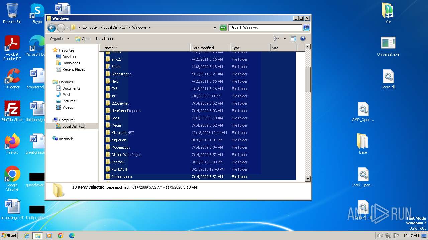
Task: Click Computer in the address breadcrumb
Action: (x=90, y=28)
